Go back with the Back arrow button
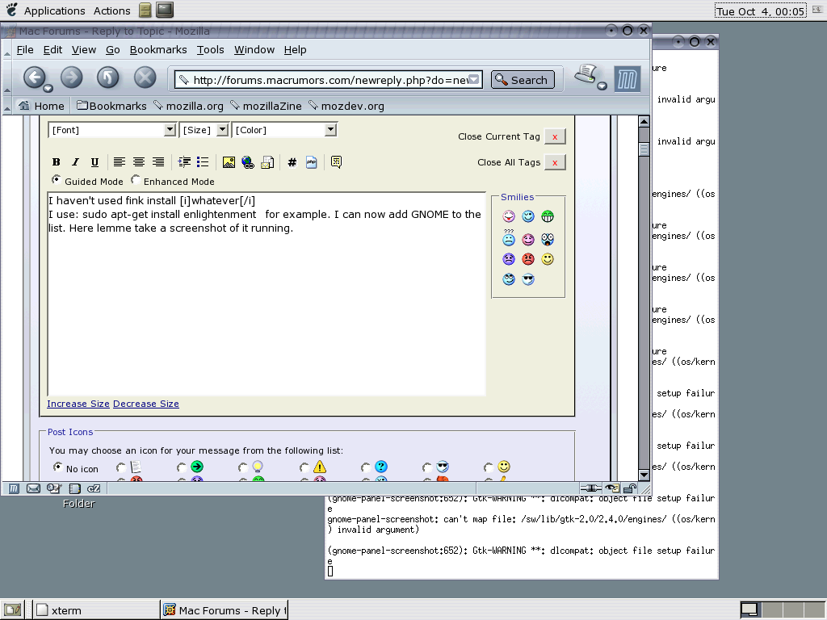The width and height of the screenshot is (827, 620). click(34, 78)
